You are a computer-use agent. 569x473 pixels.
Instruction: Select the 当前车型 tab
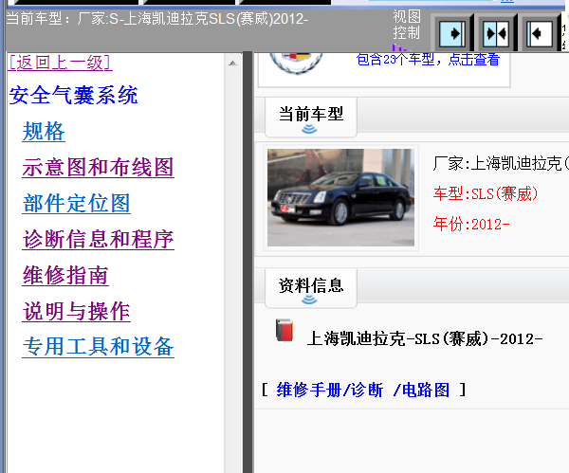[x=311, y=118]
